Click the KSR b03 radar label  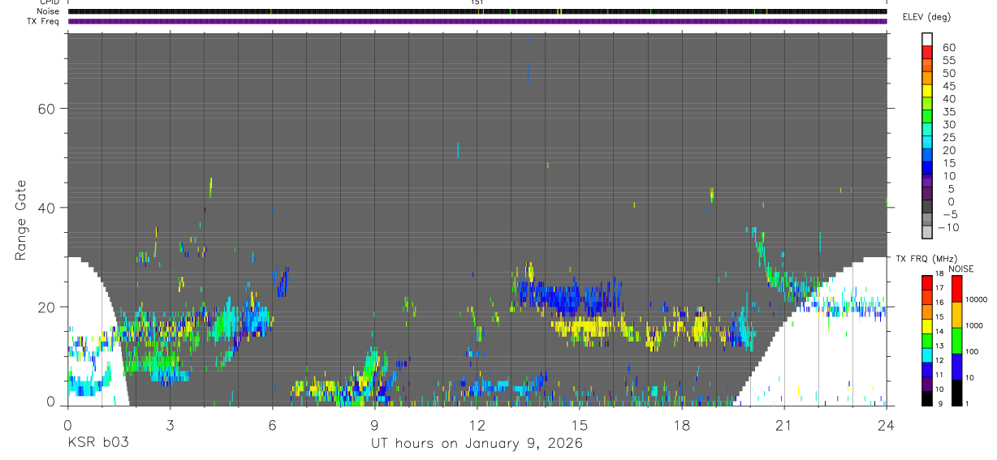(x=97, y=443)
